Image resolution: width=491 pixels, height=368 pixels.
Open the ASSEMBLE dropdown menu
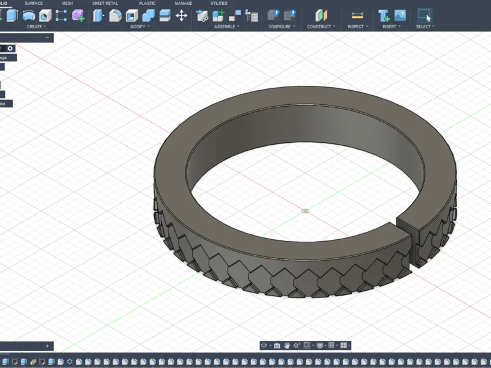tap(226, 26)
